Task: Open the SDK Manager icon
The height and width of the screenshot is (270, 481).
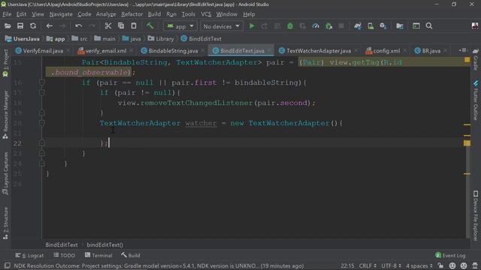Action: (x=383, y=26)
